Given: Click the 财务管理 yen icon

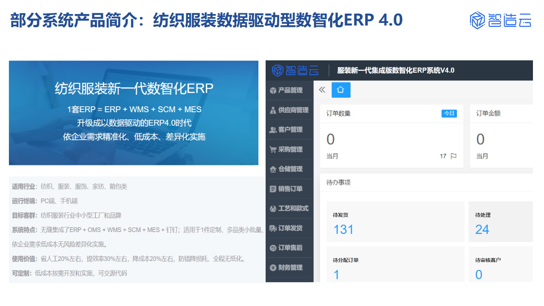Looking at the screenshot, I should [273, 268].
